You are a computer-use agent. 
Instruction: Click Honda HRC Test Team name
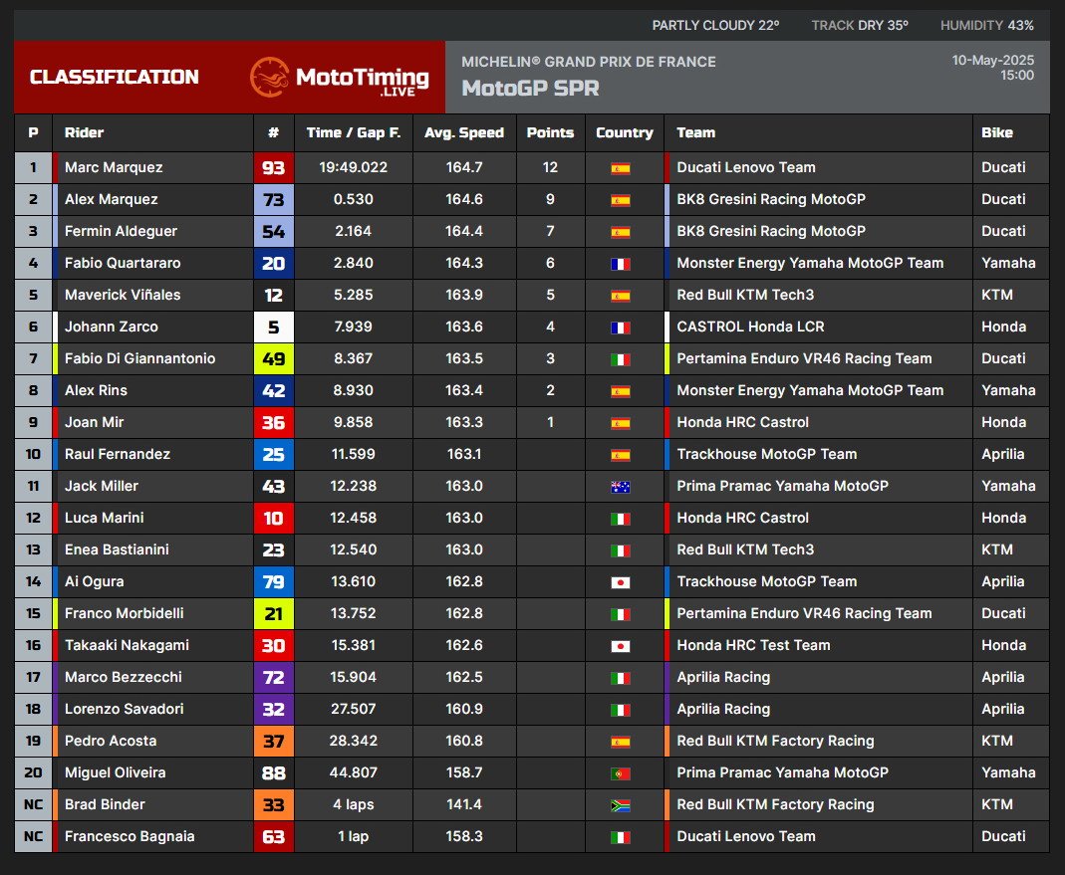click(x=753, y=645)
